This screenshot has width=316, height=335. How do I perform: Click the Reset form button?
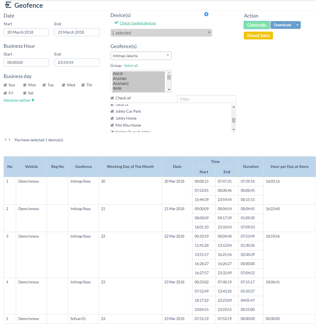tap(258, 36)
